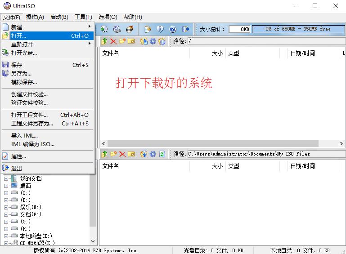Viewport: 346px width, 254px height.
Task: Click the upper 路径 field showing '/'
Action: pos(266,41)
